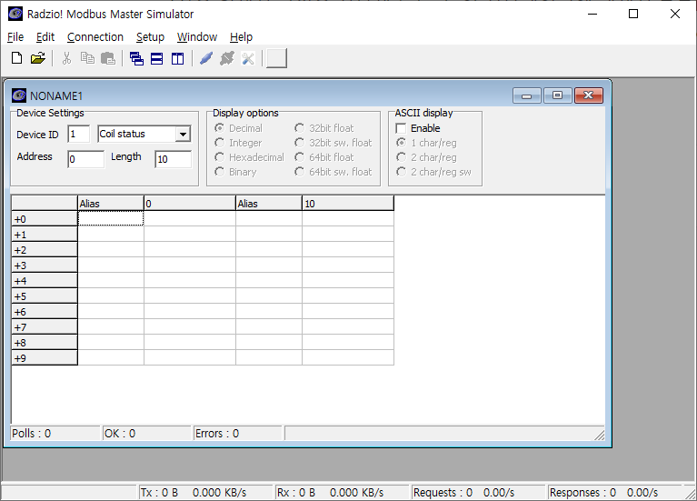The height and width of the screenshot is (501, 697).
Task: Select row header +8
Action: (x=45, y=342)
